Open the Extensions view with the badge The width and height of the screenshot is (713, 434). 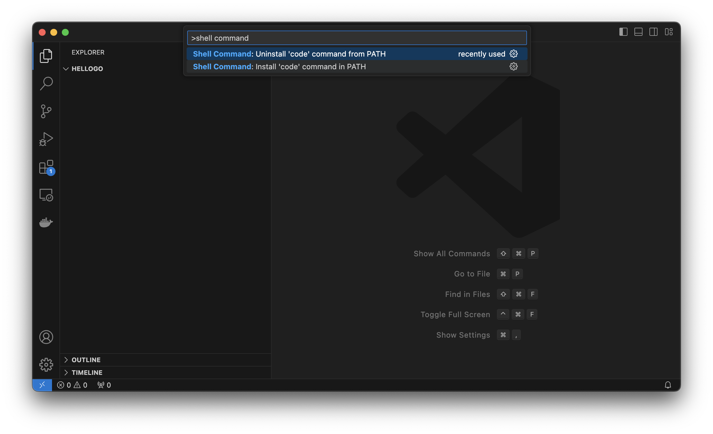(46, 167)
